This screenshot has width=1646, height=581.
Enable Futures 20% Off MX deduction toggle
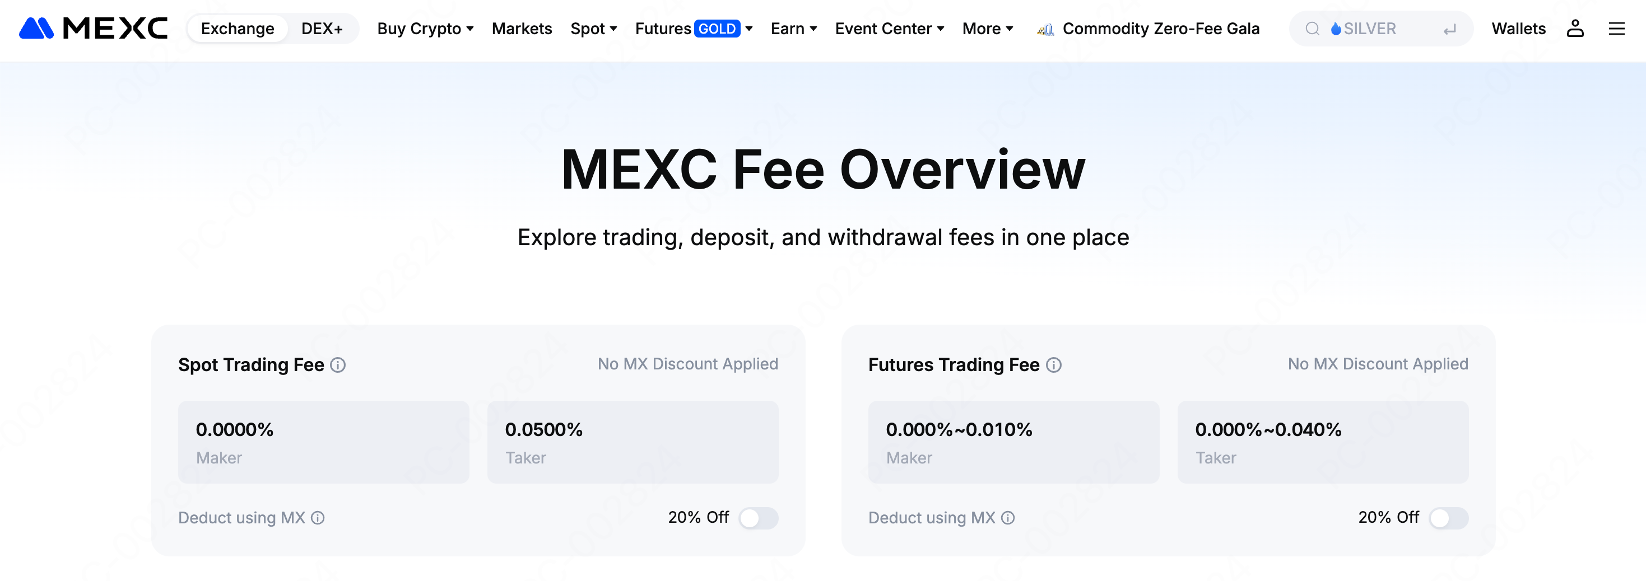pos(1448,518)
